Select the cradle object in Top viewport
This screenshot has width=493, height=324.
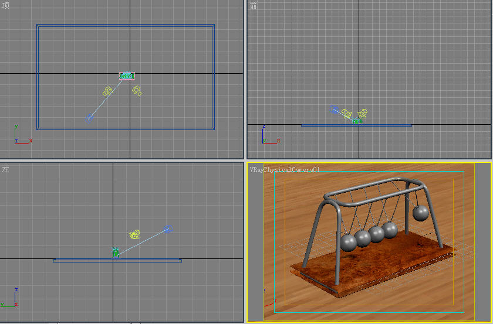coord(127,76)
